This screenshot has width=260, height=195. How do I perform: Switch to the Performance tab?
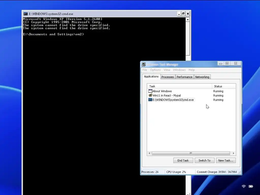[x=184, y=77]
